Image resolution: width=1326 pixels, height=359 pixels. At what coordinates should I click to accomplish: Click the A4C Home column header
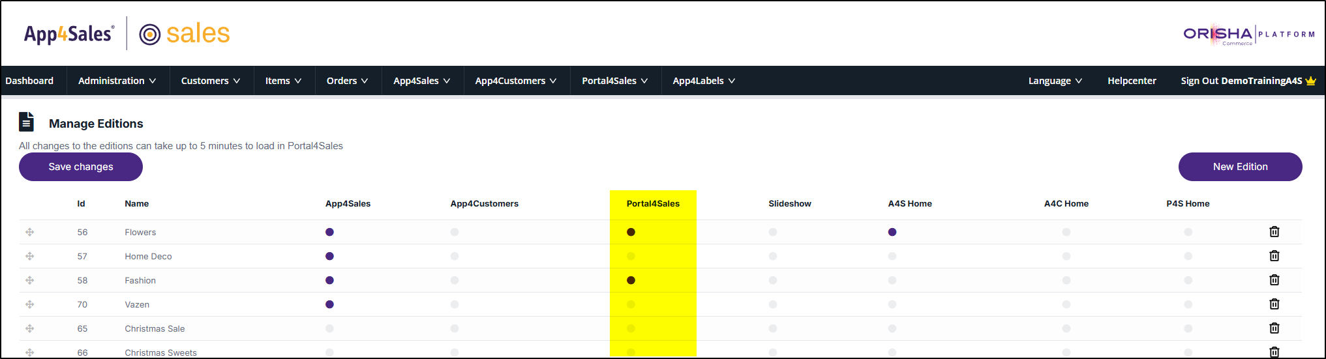pos(1066,204)
